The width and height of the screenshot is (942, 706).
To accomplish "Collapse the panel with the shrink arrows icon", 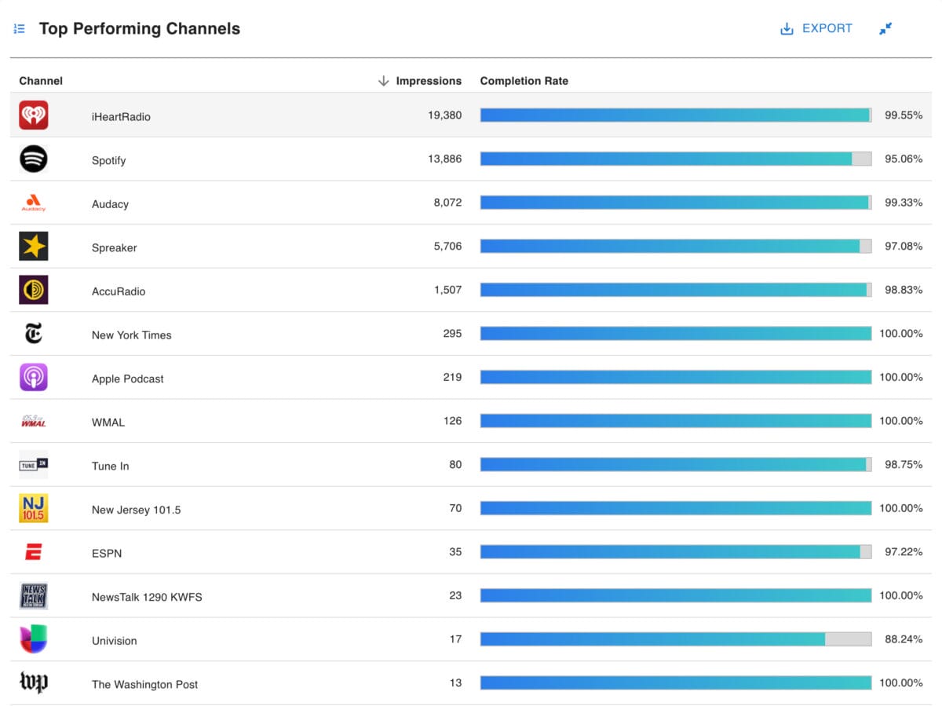I will pos(885,29).
